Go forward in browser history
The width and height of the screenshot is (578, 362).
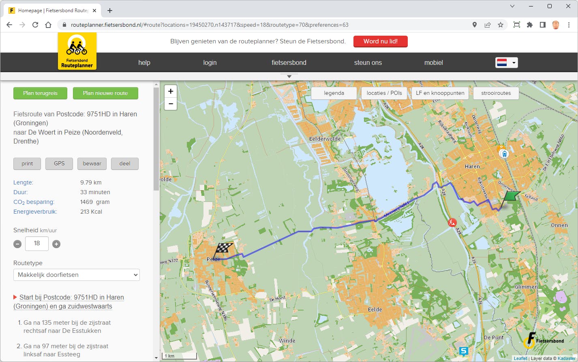pos(22,25)
